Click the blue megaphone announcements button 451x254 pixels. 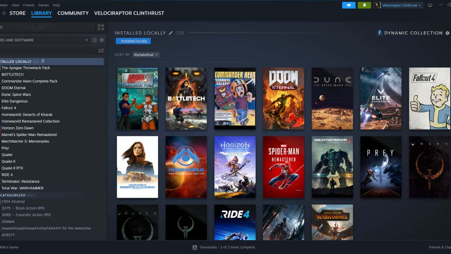point(348,5)
